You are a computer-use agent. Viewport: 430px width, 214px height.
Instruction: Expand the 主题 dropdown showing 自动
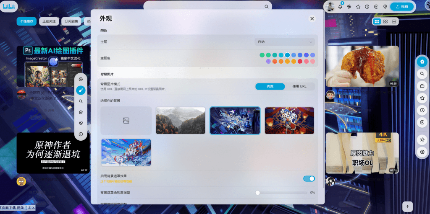point(284,42)
